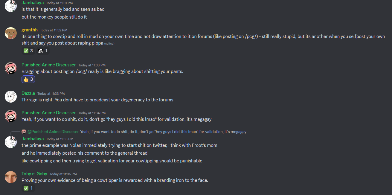The height and width of the screenshot is (195, 392).
Task: Toggle the green checkmark reaction on granthh's message
Action: [x=28, y=51]
